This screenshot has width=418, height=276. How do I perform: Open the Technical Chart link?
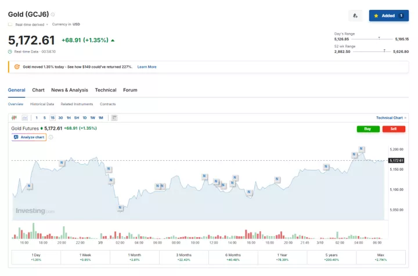391,117
